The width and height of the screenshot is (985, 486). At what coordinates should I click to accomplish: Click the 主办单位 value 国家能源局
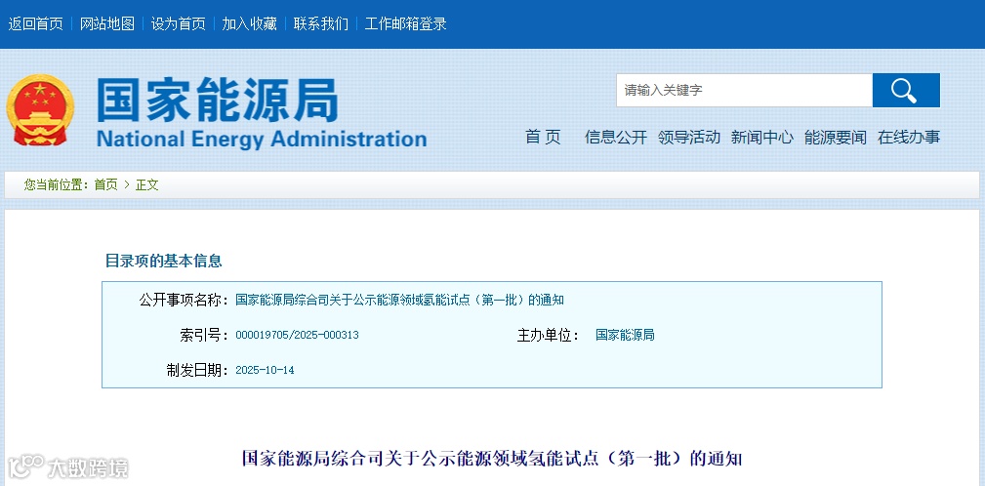click(x=625, y=335)
